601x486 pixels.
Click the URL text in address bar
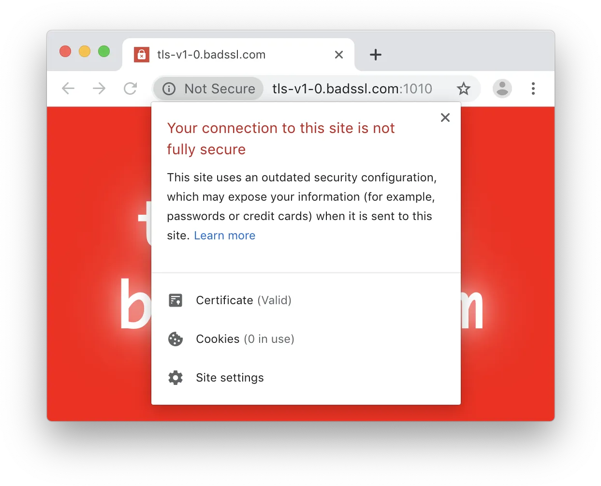click(352, 88)
